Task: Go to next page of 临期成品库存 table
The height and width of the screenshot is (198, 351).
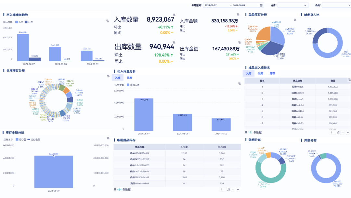Action: pyautogui.click(x=238, y=190)
